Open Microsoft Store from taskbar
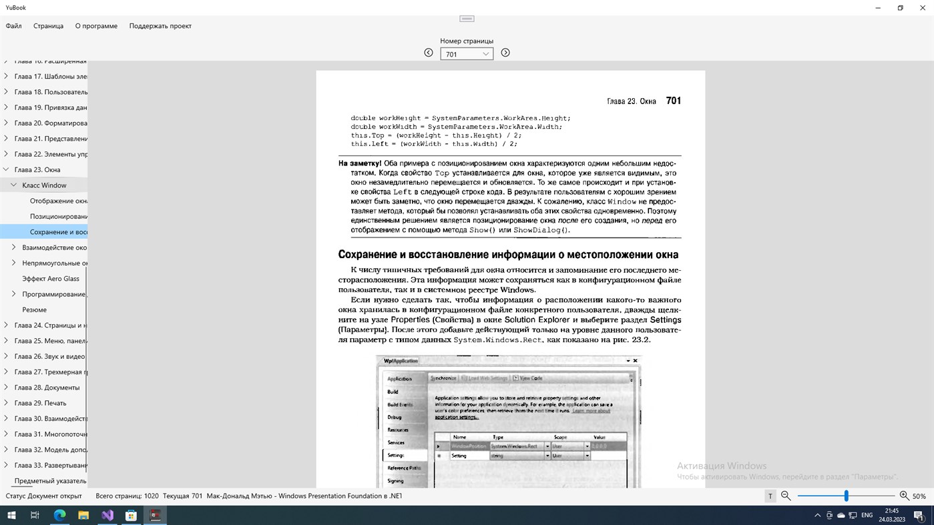Screen dimensions: 934x525 point(132,515)
